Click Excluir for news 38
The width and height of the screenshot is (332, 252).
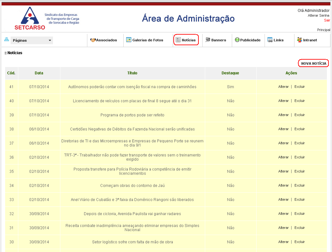(300, 129)
